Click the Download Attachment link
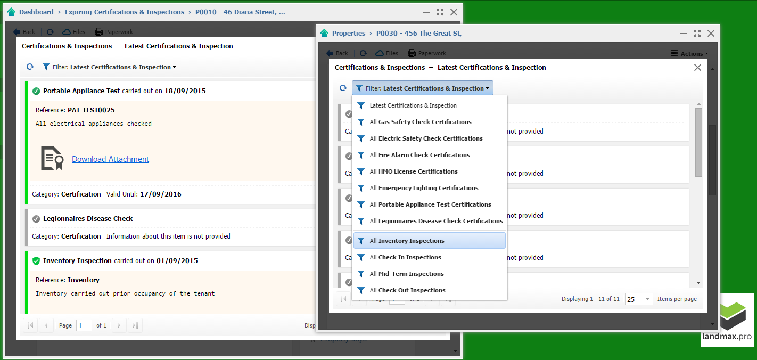This screenshot has width=757, height=360. pyautogui.click(x=110, y=159)
